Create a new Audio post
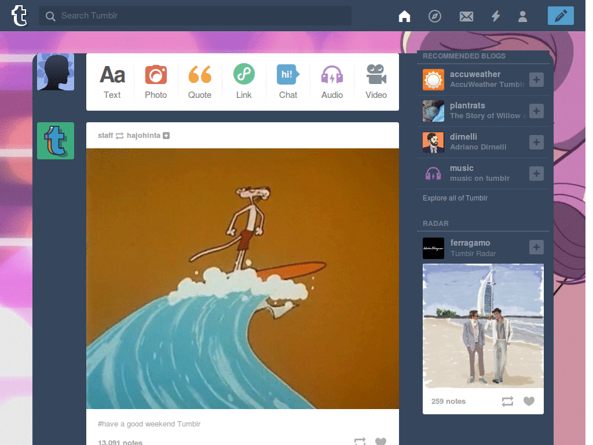The image size is (593, 445). tap(332, 82)
